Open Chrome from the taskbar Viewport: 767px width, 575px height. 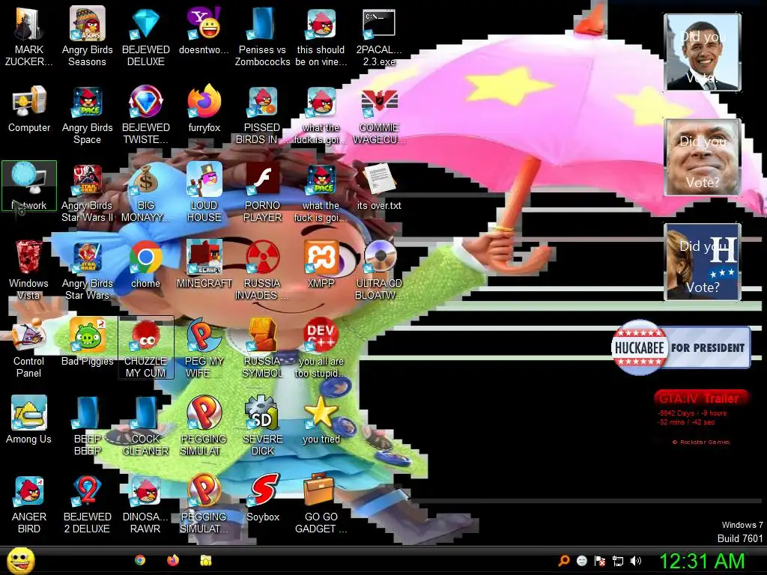140,560
